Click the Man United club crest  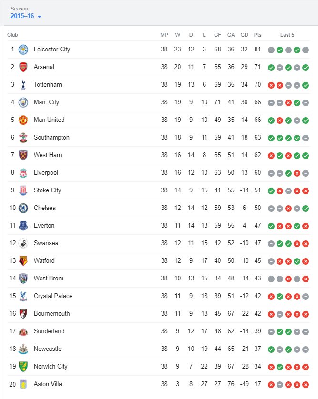(x=23, y=120)
